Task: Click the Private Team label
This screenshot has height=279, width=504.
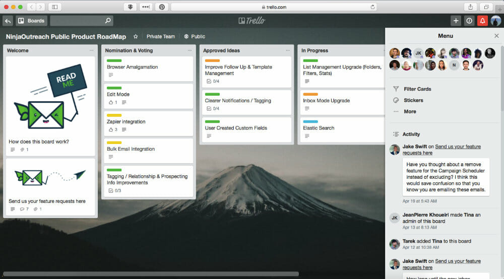Action: click(x=161, y=37)
